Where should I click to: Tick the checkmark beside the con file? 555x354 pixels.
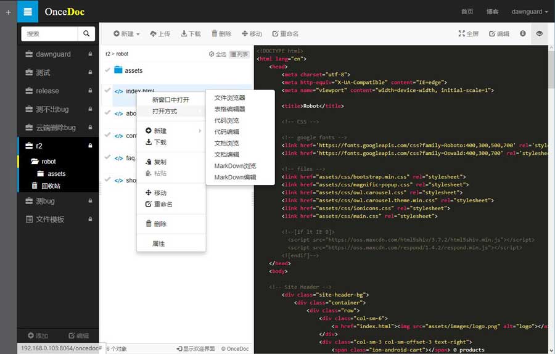(x=107, y=135)
